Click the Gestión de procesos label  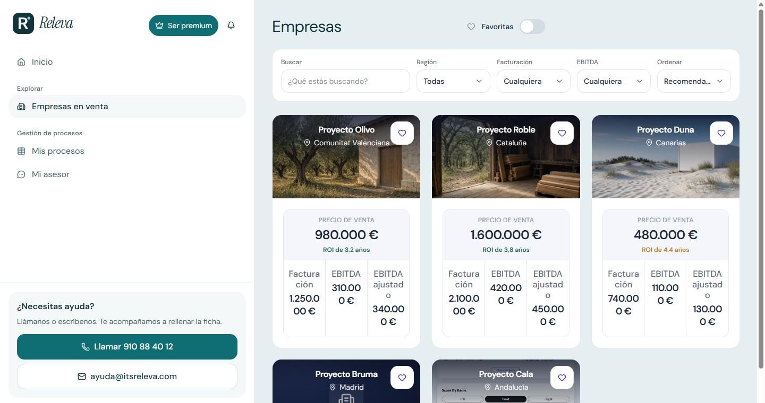click(x=49, y=133)
